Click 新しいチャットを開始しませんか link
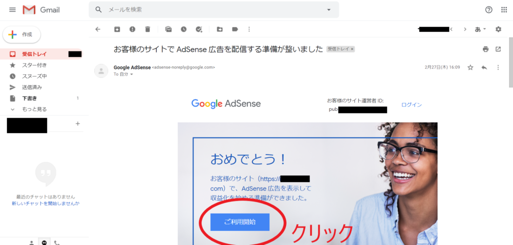Screen dimensions: 513x245 click(x=46, y=203)
